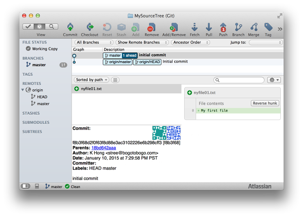Click the pane icon in status bar
This screenshot has height=217, width=303.
click(37, 186)
